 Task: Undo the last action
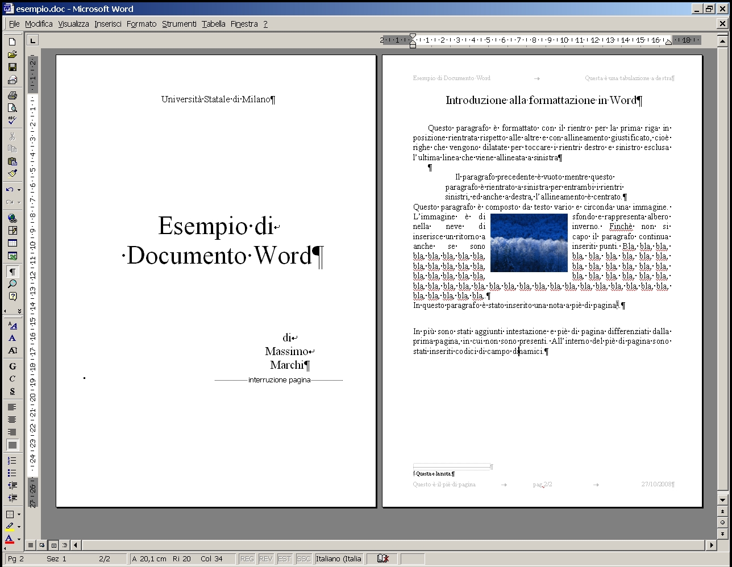(10, 190)
